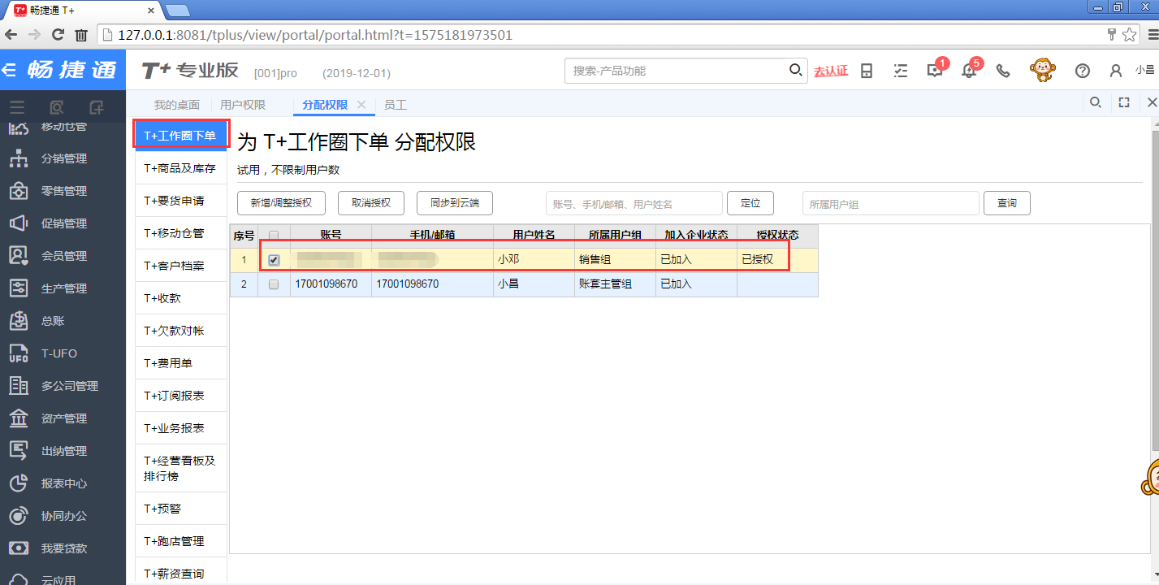Screen dimensions: 1159x585
Task: Click the 搜索-产品功能 search box
Action: [678, 71]
